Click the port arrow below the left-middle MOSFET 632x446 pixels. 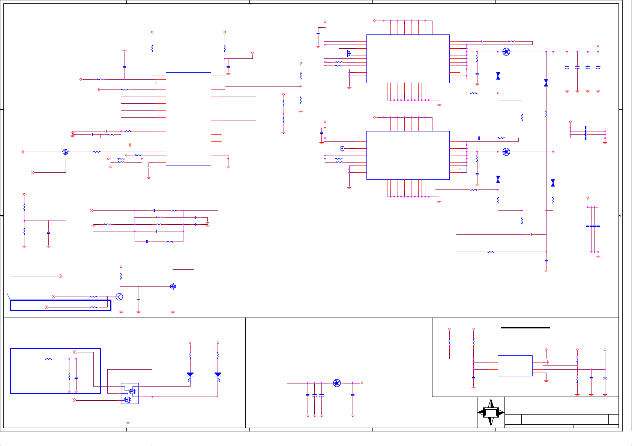point(33,172)
